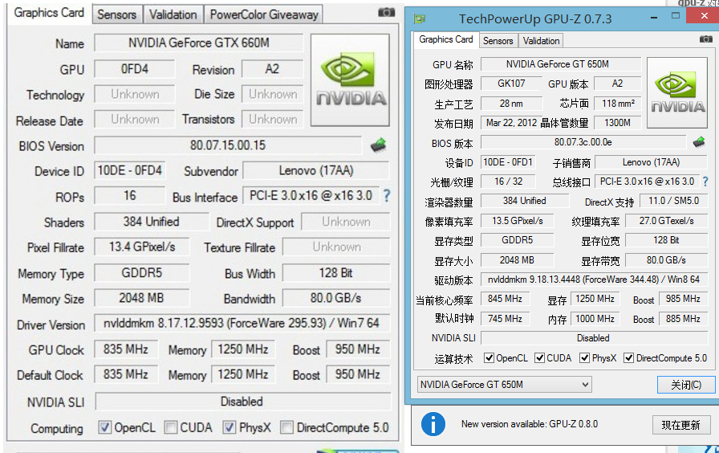Open Validation tab in GPU-Z 0.7.3 window
The image size is (719, 453).
pyautogui.click(x=541, y=41)
